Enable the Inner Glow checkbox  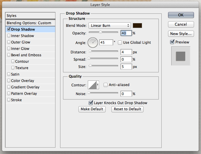point(9,48)
